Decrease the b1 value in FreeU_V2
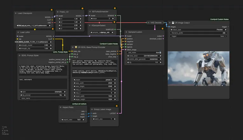The width and height of the screenshot is (243, 140). 59,19
